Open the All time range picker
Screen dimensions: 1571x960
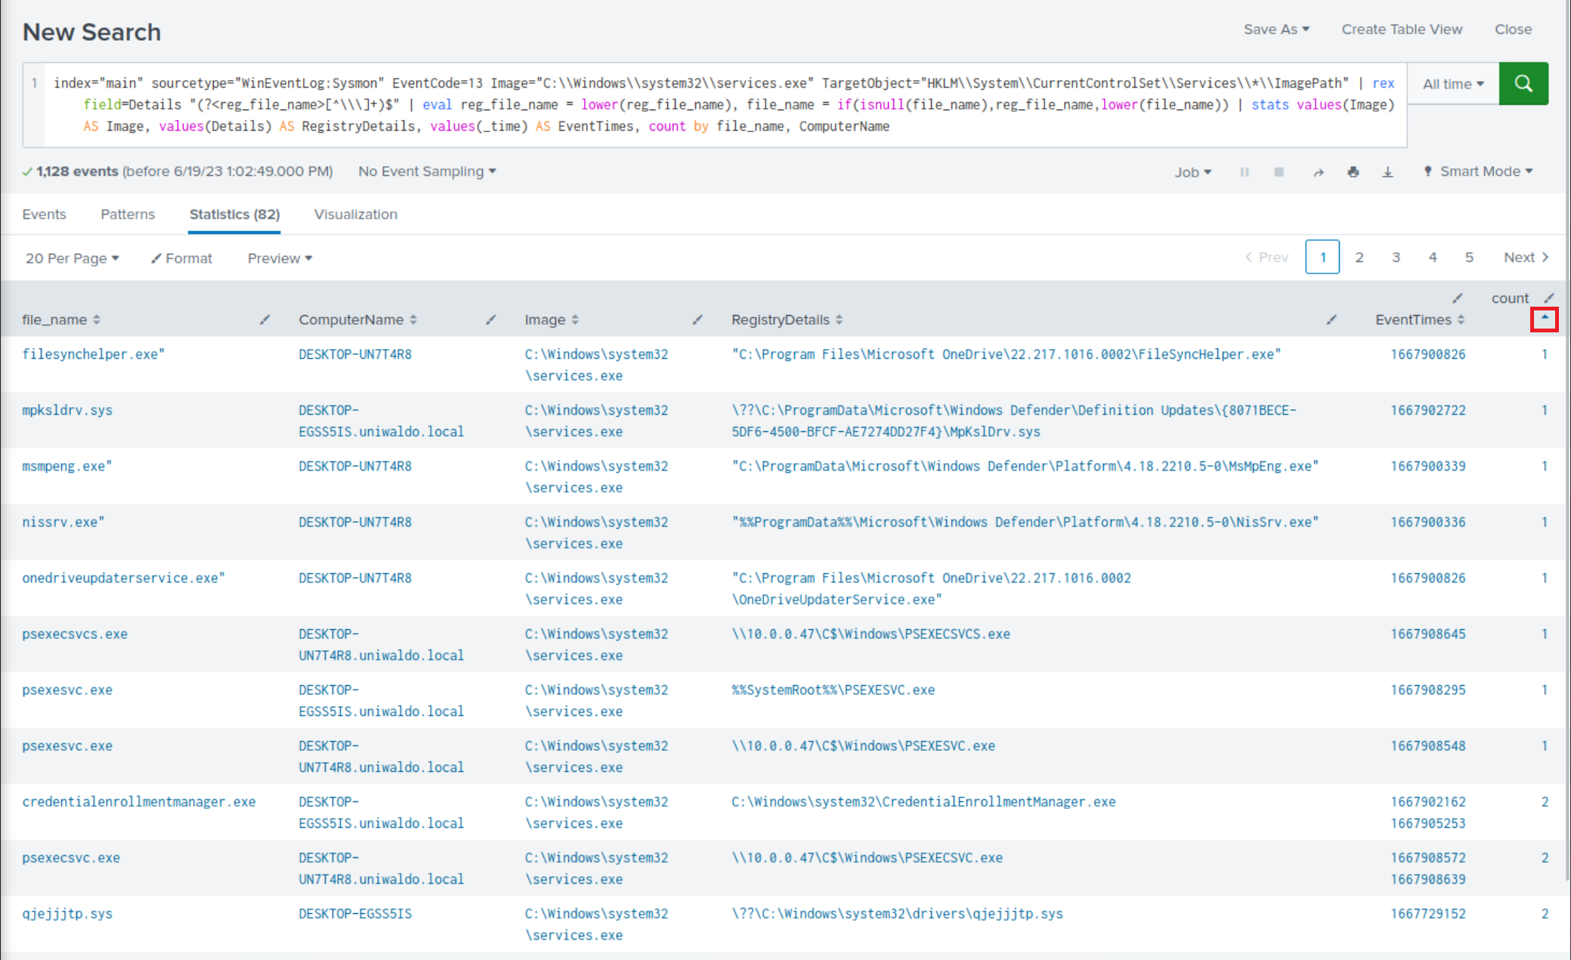click(1452, 84)
